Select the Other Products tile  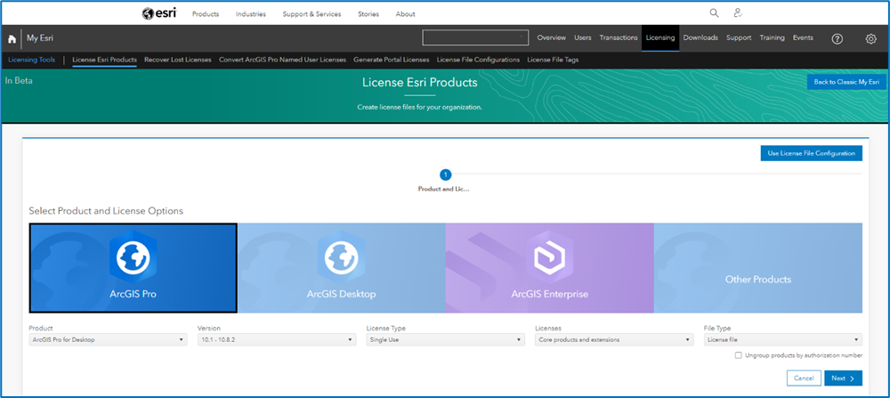(x=757, y=268)
